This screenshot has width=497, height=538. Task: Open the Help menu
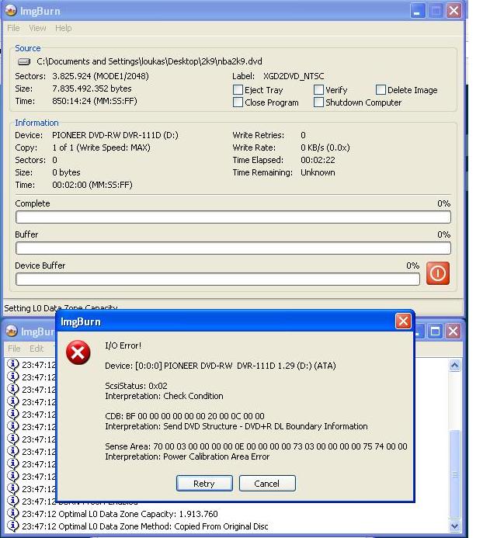tap(64, 28)
